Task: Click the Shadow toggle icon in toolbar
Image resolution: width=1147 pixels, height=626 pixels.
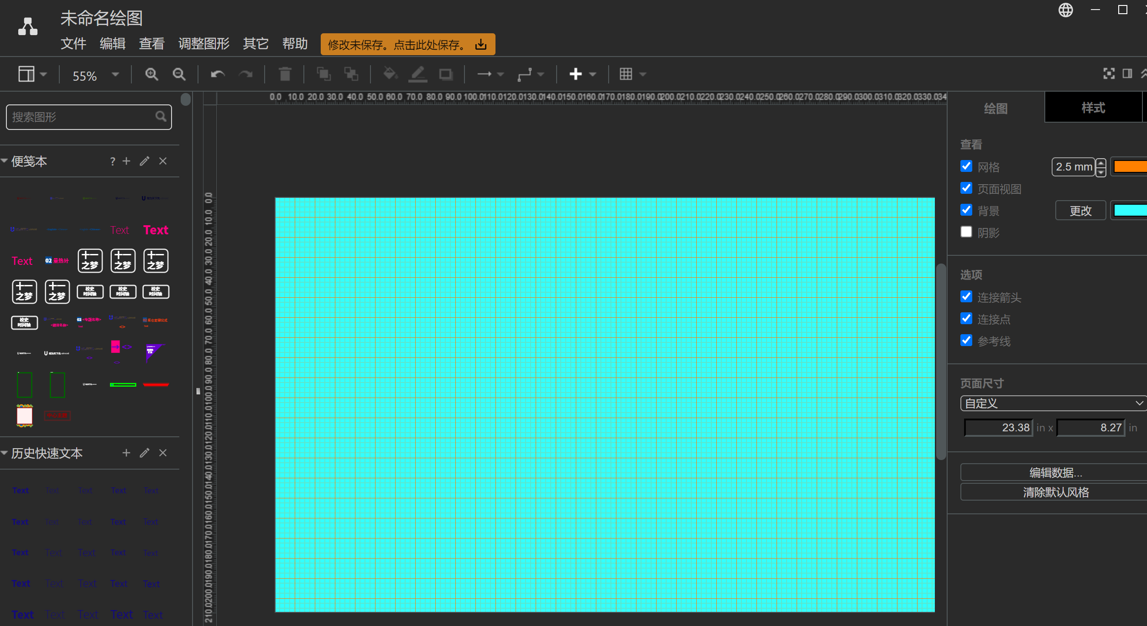Action: click(x=445, y=74)
